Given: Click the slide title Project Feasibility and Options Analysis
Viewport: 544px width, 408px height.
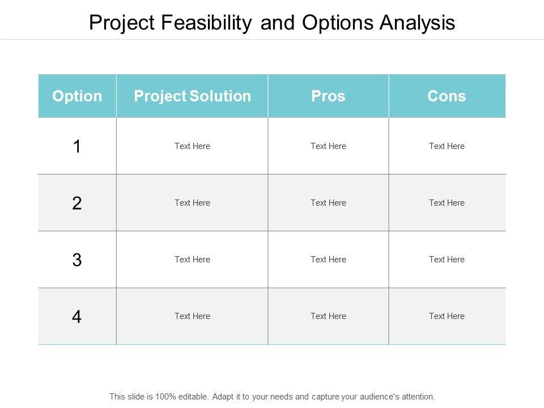Looking at the screenshot, I should 272,22.
